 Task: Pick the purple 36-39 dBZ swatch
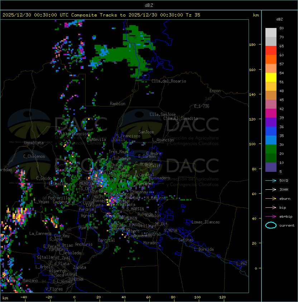point(271,122)
